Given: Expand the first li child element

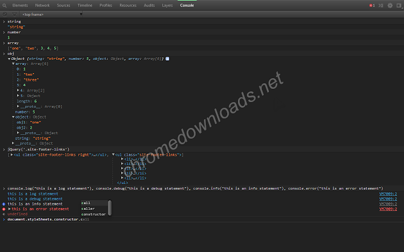Looking at the screenshot, I should (122, 159).
